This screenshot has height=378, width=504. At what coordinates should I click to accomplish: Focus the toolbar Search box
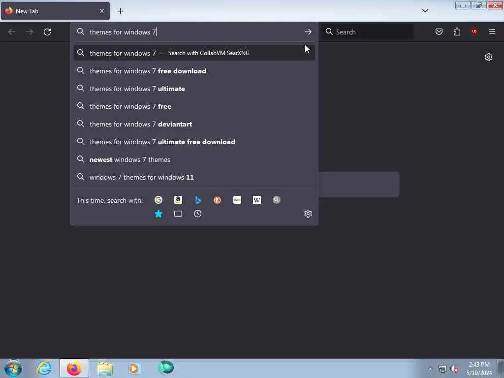[368, 32]
